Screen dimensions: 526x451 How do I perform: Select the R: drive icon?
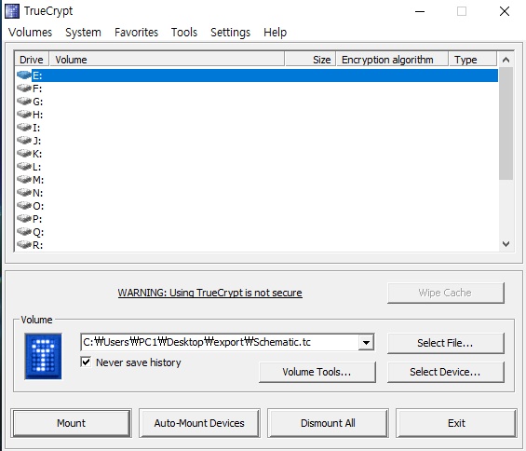[24, 245]
